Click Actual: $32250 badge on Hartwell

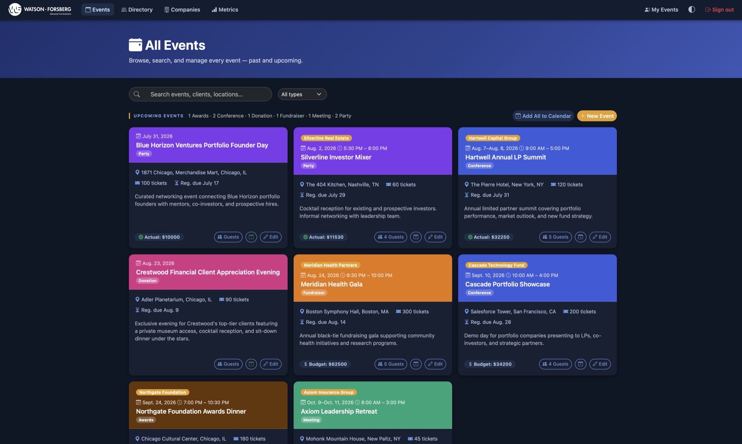click(488, 237)
